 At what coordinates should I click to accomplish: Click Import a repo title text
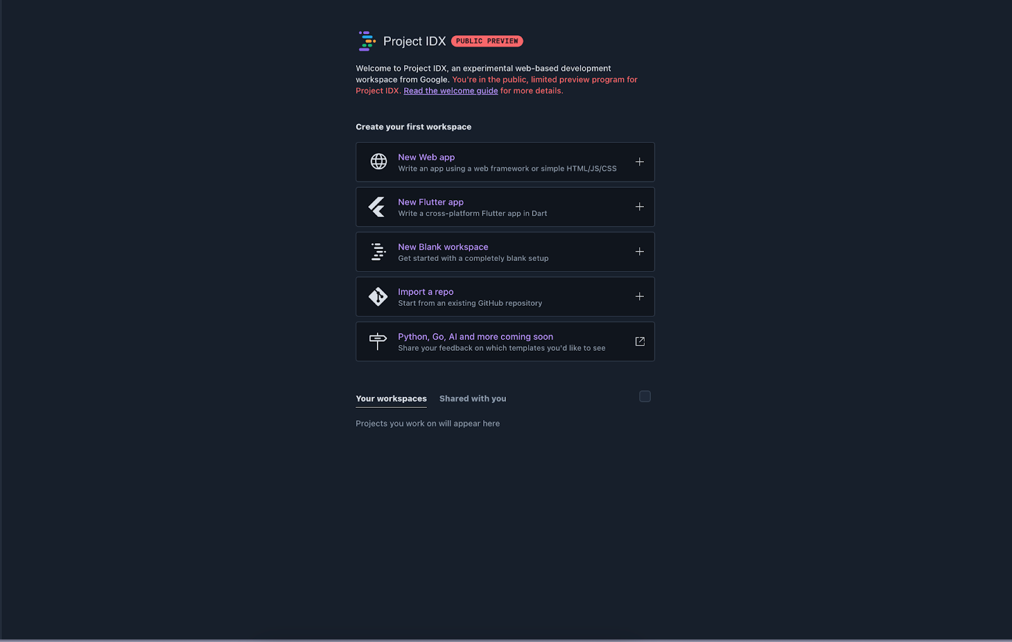point(426,292)
